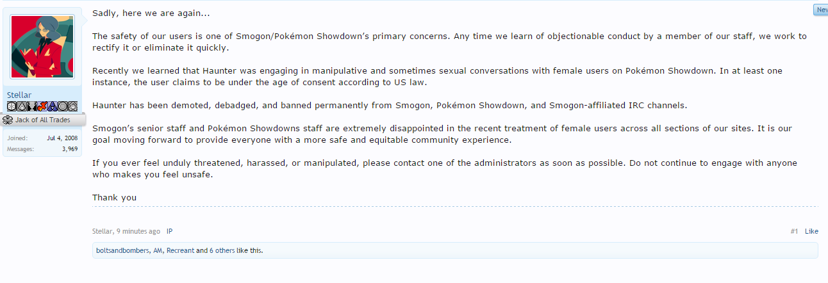Open Stellar's profile via username link
The height and width of the screenshot is (283, 828).
pyautogui.click(x=19, y=95)
